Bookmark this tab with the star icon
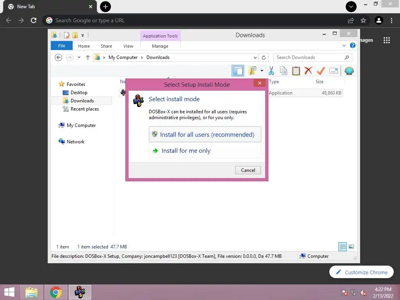The width and height of the screenshot is (400, 300). point(363,20)
